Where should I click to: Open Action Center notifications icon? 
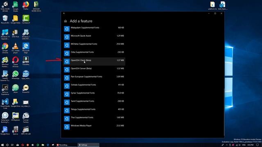(x=257, y=145)
